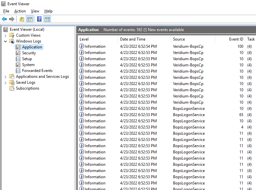Image resolution: width=256 pixels, height=190 pixels.
Task: Select the System log icon
Action: (x=18, y=65)
